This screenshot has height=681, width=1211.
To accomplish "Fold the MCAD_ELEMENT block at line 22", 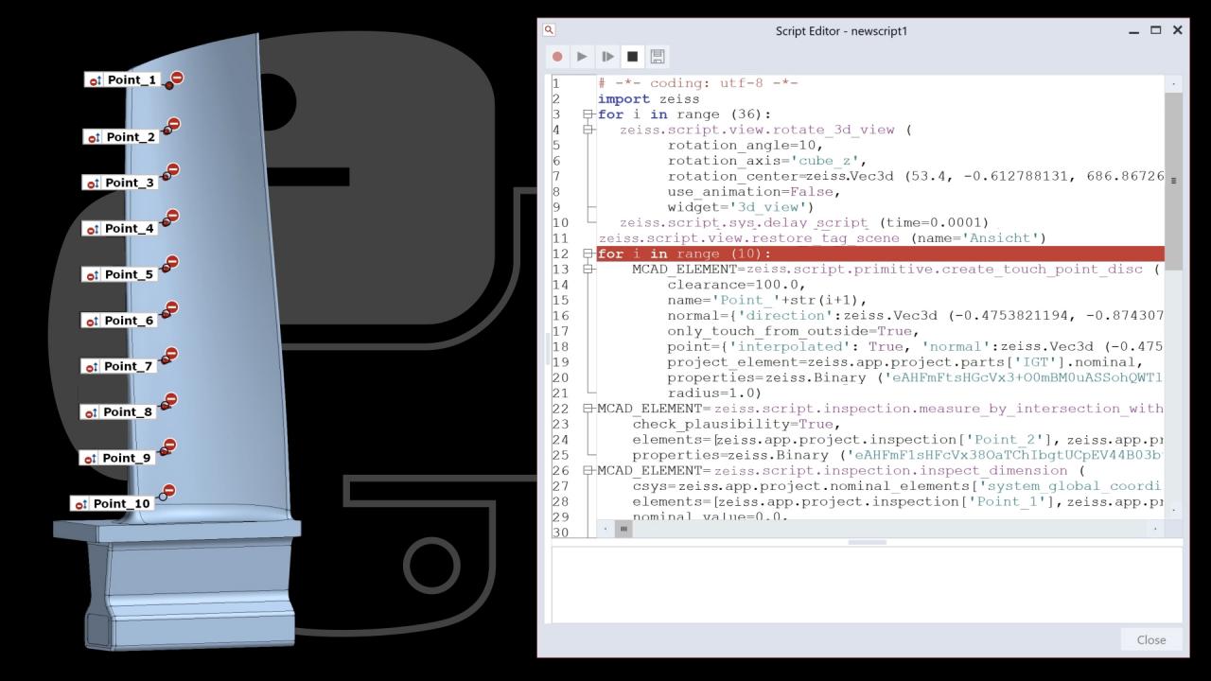I will (589, 408).
